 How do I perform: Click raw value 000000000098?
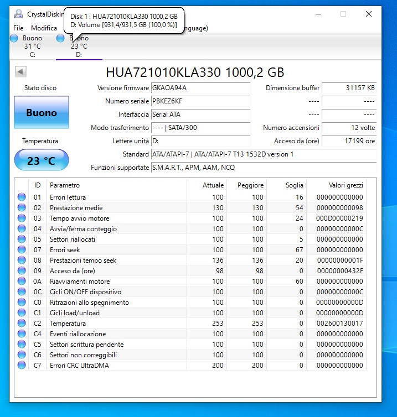pyautogui.click(x=339, y=208)
